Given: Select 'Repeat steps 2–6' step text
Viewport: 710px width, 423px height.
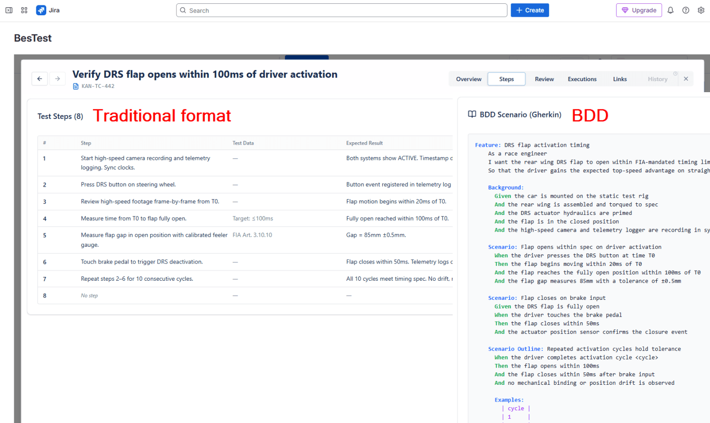Looking at the screenshot, I should [137, 279].
